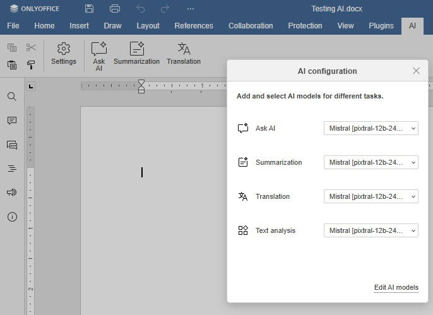Open AI Settings gear button
Screen dimensions: 433x315
64,54
